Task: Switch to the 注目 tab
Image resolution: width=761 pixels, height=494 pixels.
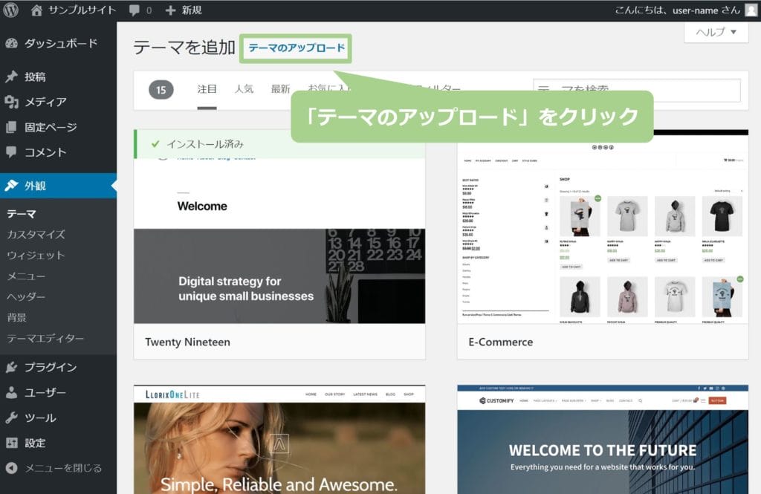Action: click(207, 89)
